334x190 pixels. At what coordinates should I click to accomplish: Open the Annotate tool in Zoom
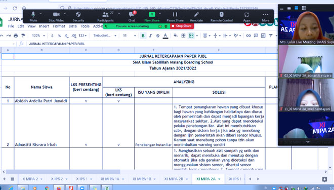[x=196, y=17]
